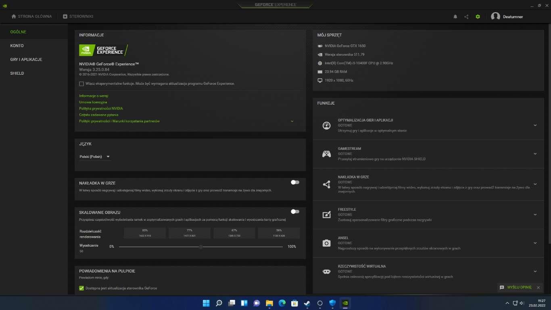Click the driver icon beside Wersja sterownika
The height and width of the screenshot is (310, 551).
click(320, 54)
